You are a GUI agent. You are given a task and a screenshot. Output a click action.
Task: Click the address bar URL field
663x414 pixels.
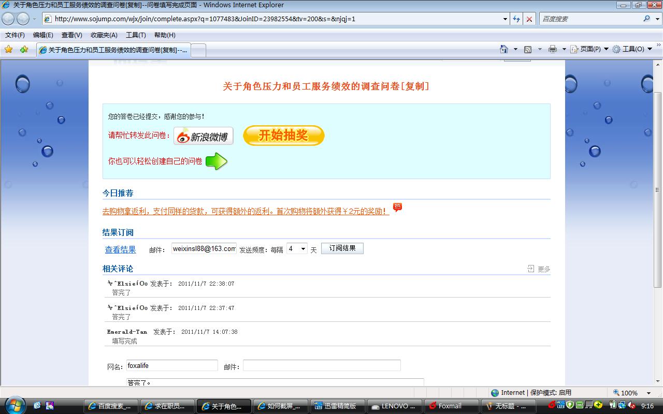coord(277,19)
